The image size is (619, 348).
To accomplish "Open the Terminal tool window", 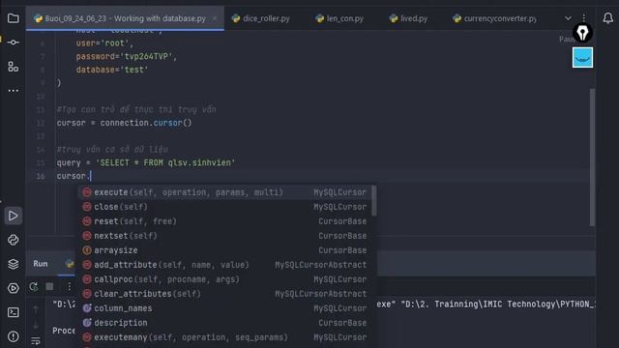I will 13,312.
